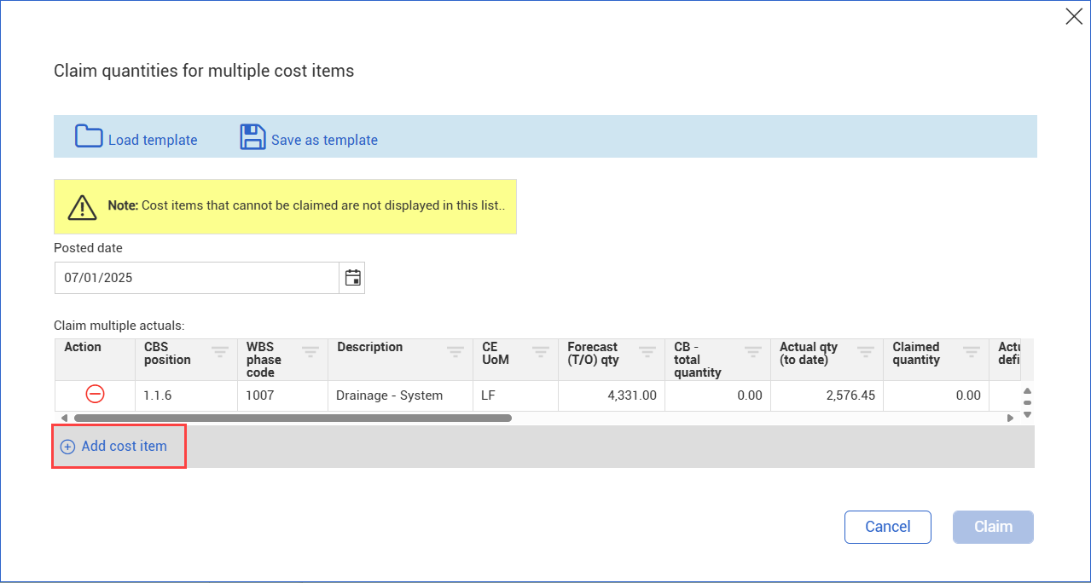Click the Add cost item link

124,447
